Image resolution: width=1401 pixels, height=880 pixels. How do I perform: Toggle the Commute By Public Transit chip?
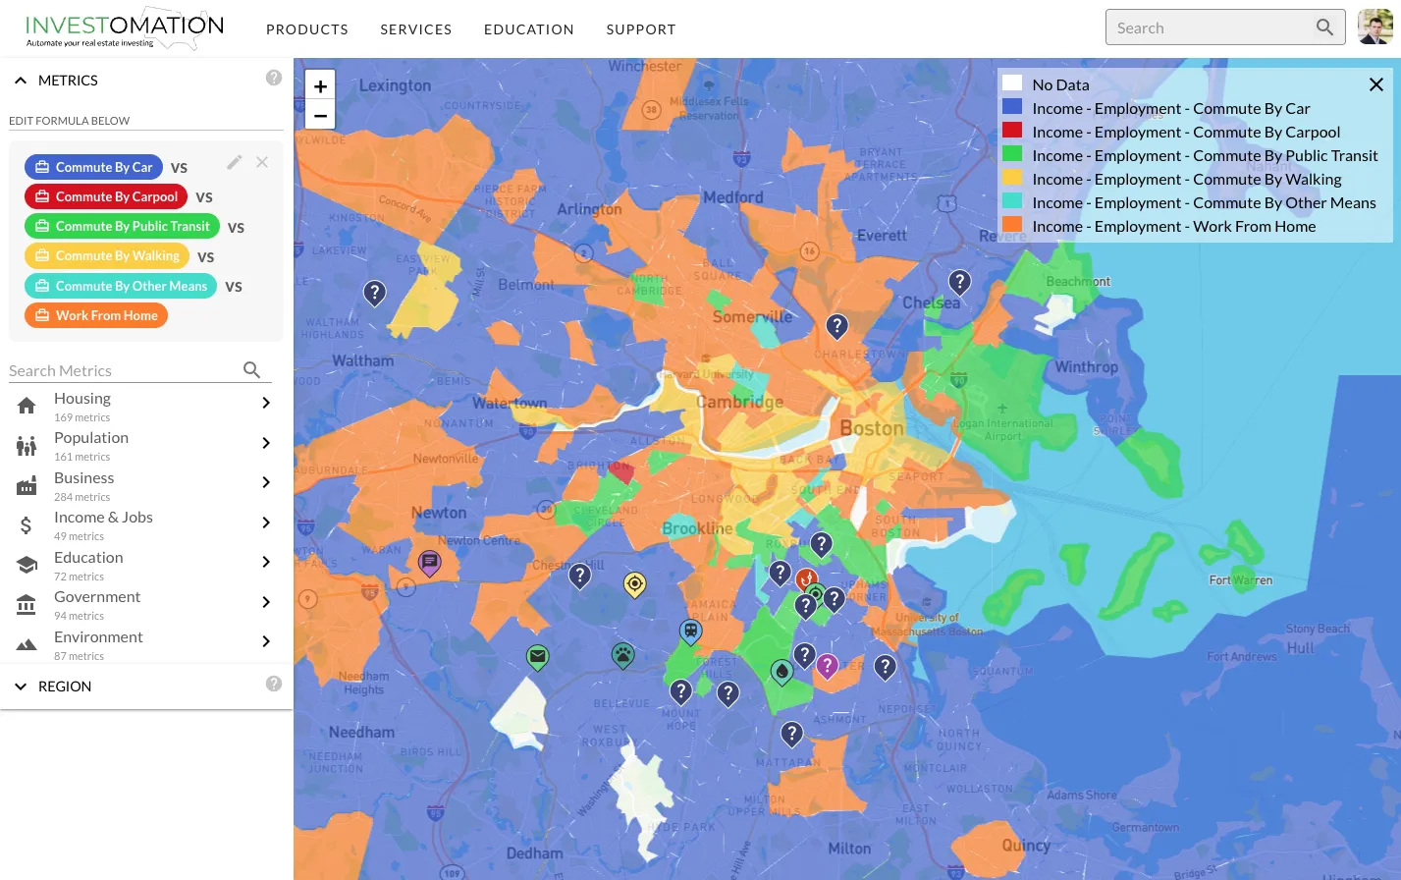point(122,227)
